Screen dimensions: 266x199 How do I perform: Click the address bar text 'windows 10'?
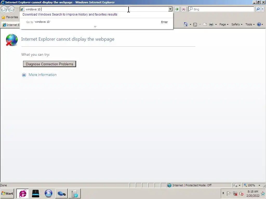pyautogui.click(x=33, y=9)
